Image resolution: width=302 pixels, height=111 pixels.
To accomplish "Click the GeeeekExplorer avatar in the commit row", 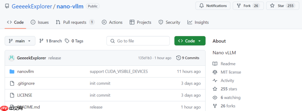I will click(11, 58).
